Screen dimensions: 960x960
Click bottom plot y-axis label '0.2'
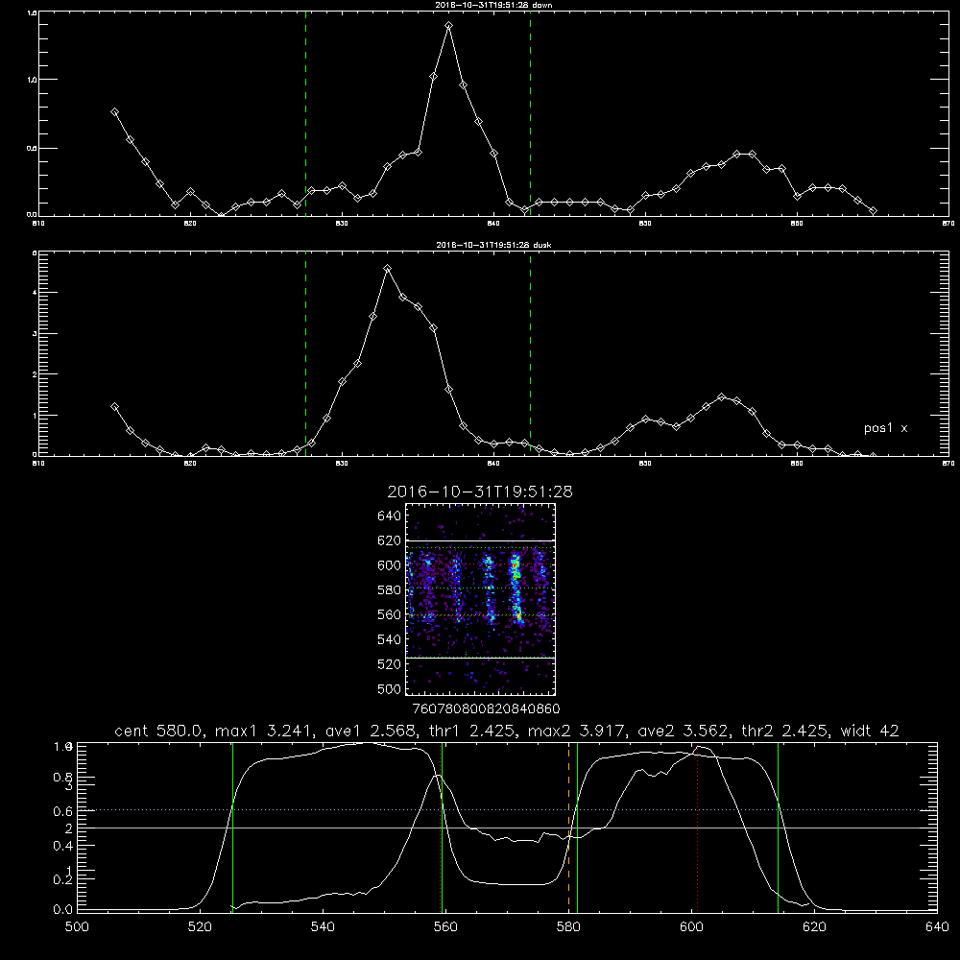pos(63,879)
